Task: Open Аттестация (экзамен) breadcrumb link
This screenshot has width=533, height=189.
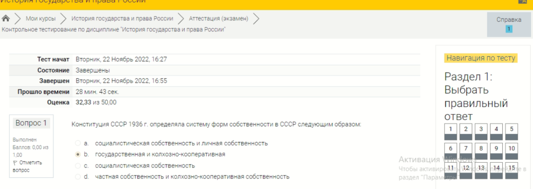Action: point(218,19)
